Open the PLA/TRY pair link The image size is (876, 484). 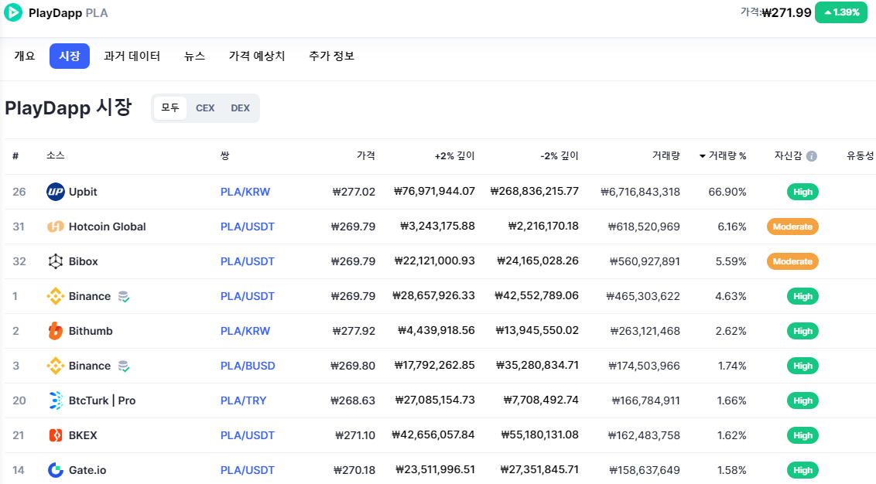coord(244,400)
